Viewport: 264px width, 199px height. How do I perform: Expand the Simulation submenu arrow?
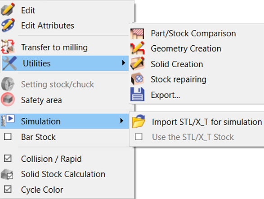[x=122, y=121]
